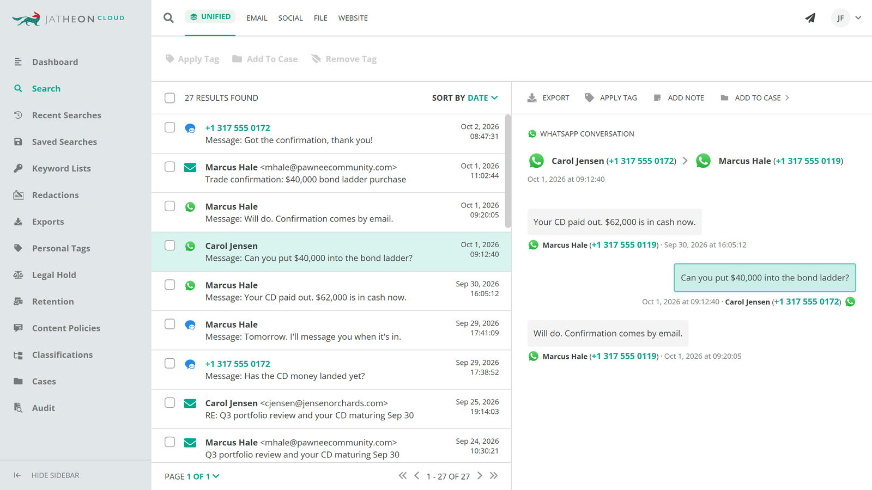872x490 pixels.
Task: Click WhatsApp icon beside Carol Jensen header
Action: [536, 161]
